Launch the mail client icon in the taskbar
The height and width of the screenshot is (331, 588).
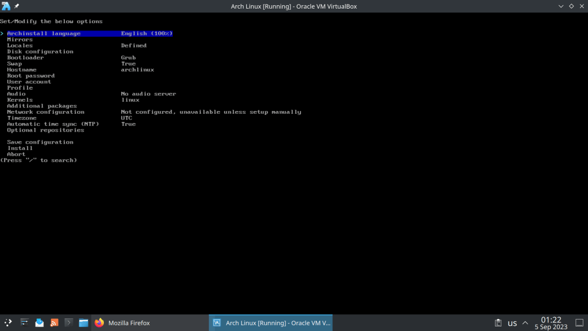(39, 323)
